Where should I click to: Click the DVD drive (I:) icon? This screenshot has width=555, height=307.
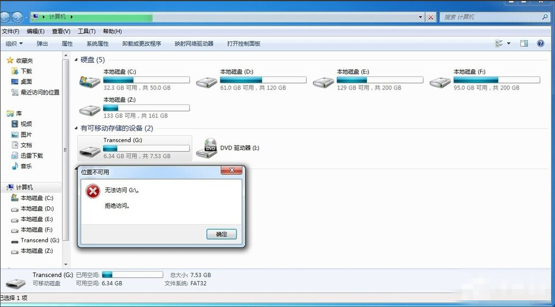coord(210,148)
